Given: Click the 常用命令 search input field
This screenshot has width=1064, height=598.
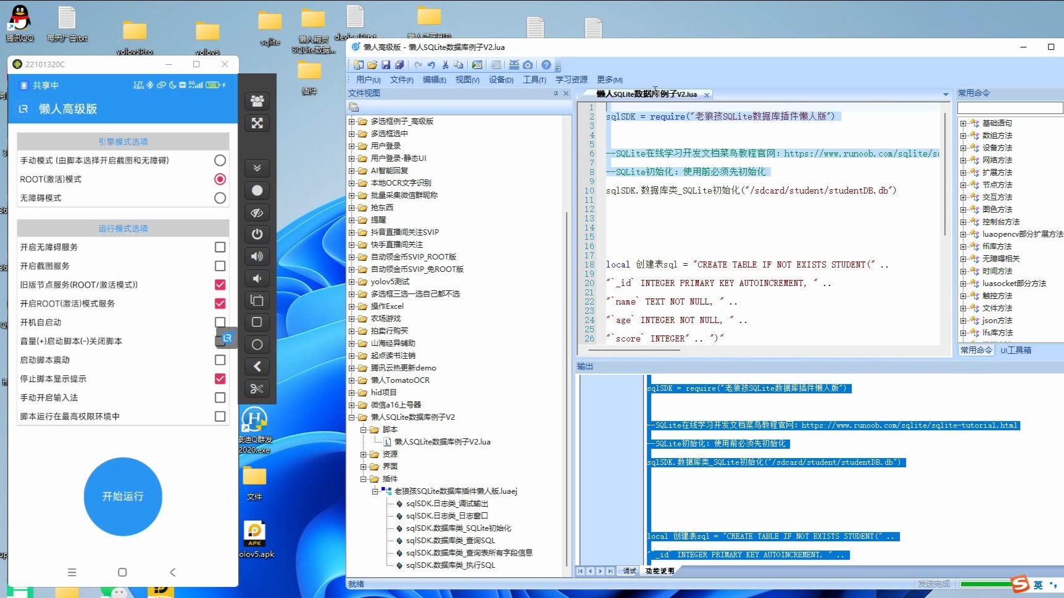Looking at the screenshot, I should point(1010,108).
